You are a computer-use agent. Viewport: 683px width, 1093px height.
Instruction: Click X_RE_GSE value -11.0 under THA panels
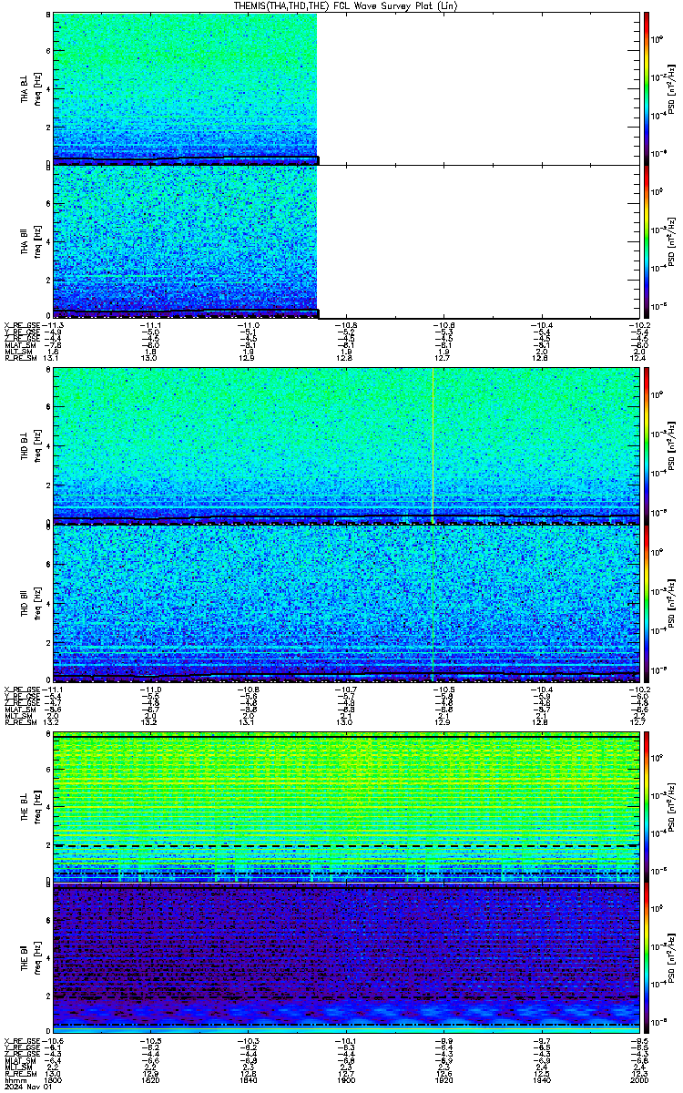click(249, 325)
